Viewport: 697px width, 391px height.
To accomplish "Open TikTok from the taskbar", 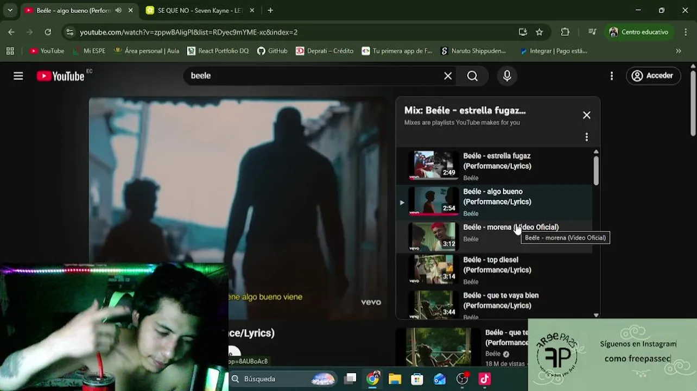I will [x=485, y=379].
